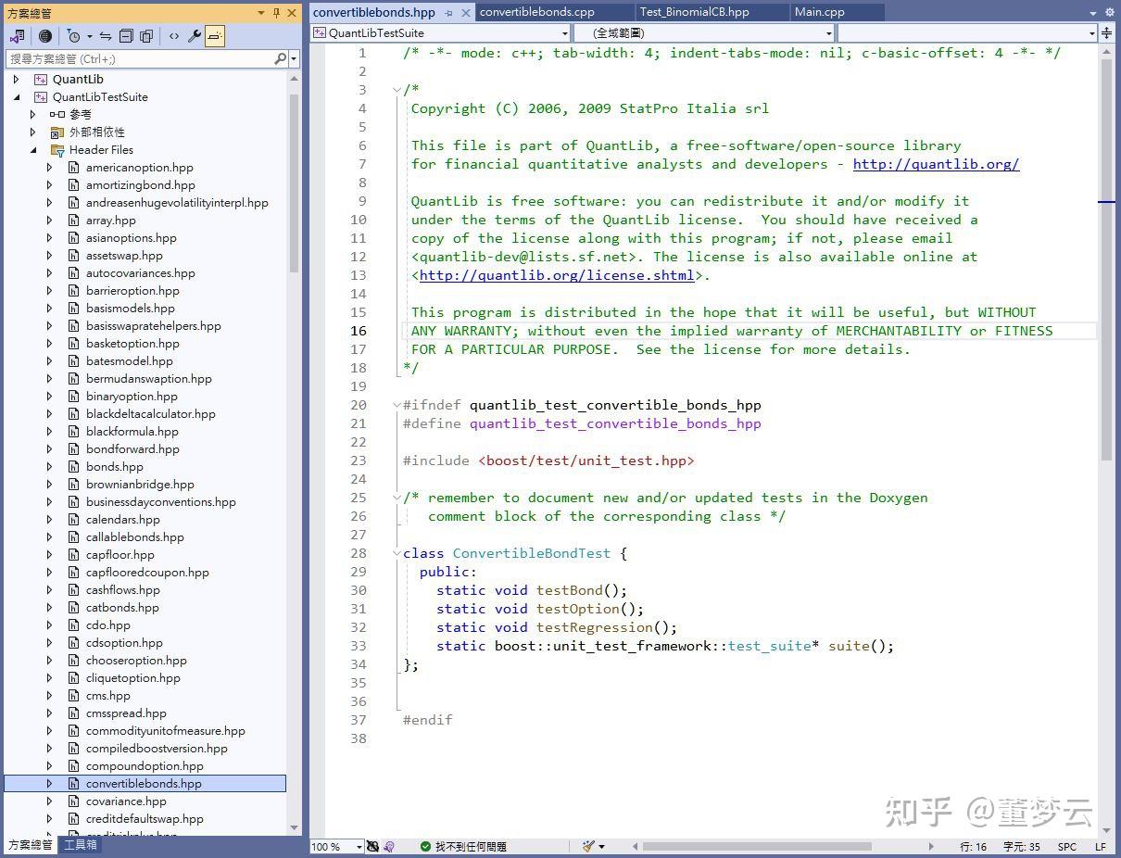1121x858 pixels.
Task: Pin the convertiblebonds.hpp tab
Action: coord(449,13)
